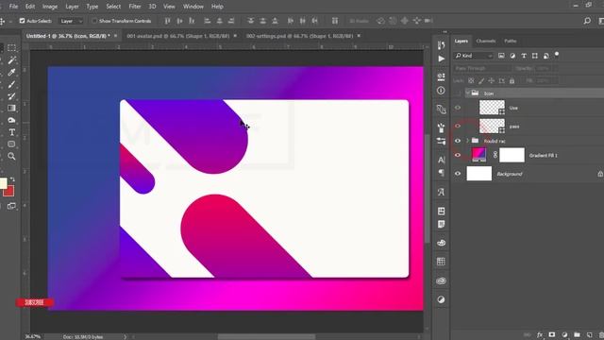The width and height of the screenshot is (604, 340).
Task: Switch to the Channels tab
Action: (486, 41)
